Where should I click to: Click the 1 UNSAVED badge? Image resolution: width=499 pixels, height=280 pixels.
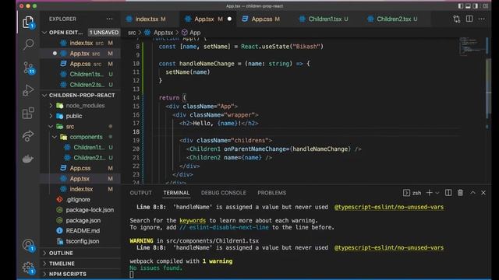point(104,33)
